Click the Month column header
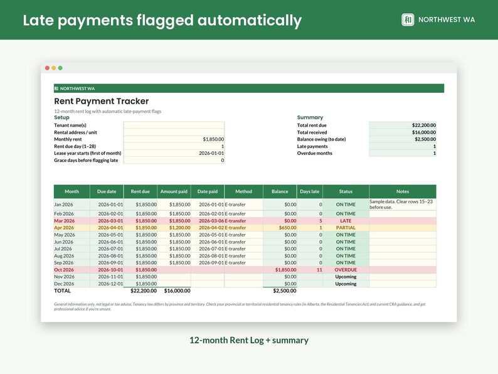Screen dimensions: 498x374 coord(72,191)
